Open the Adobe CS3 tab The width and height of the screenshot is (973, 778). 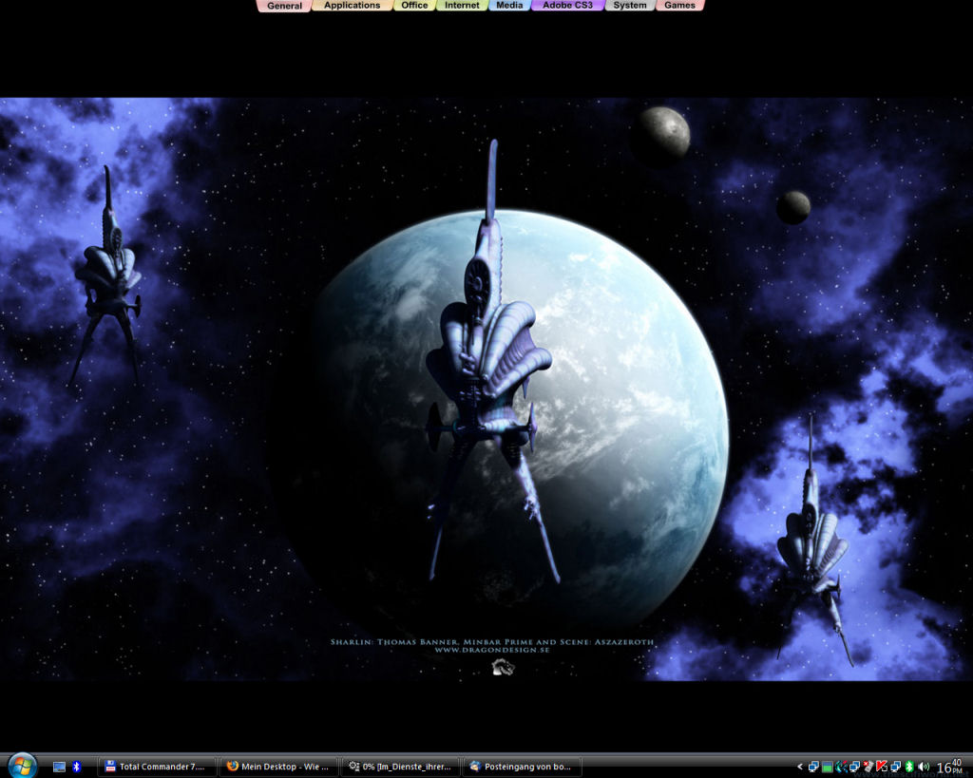click(567, 6)
